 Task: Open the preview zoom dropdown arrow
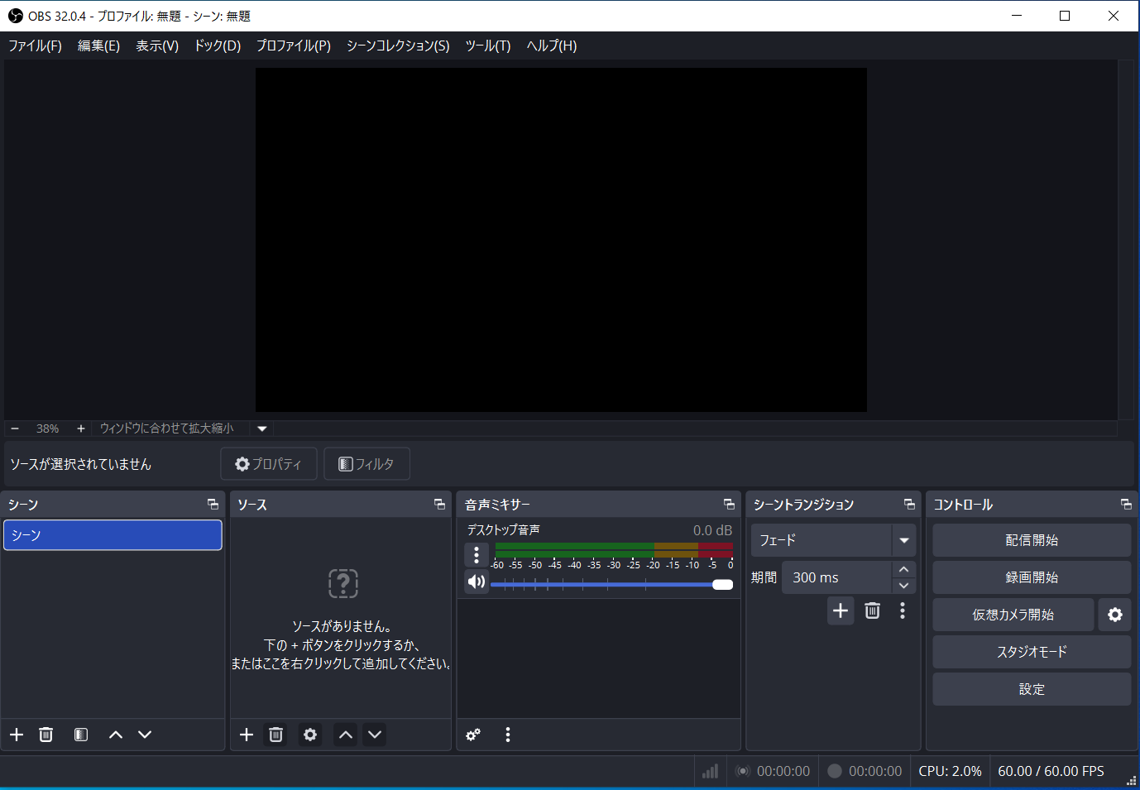click(x=261, y=428)
